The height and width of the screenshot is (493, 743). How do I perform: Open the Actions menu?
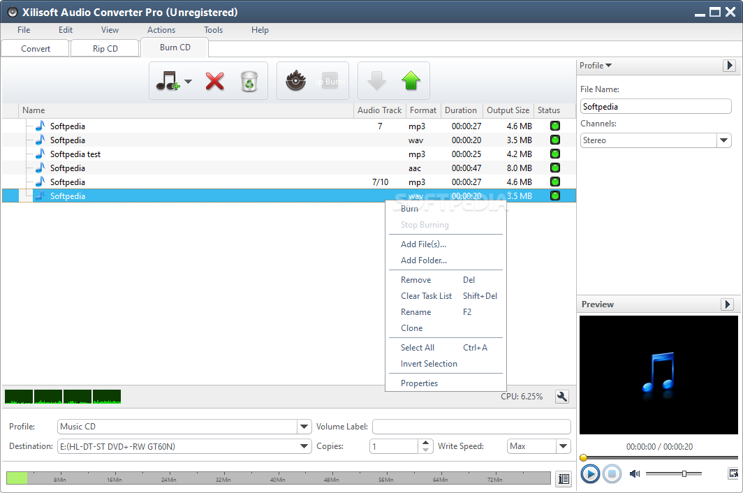pyautogui.click(x=161, y=30)
